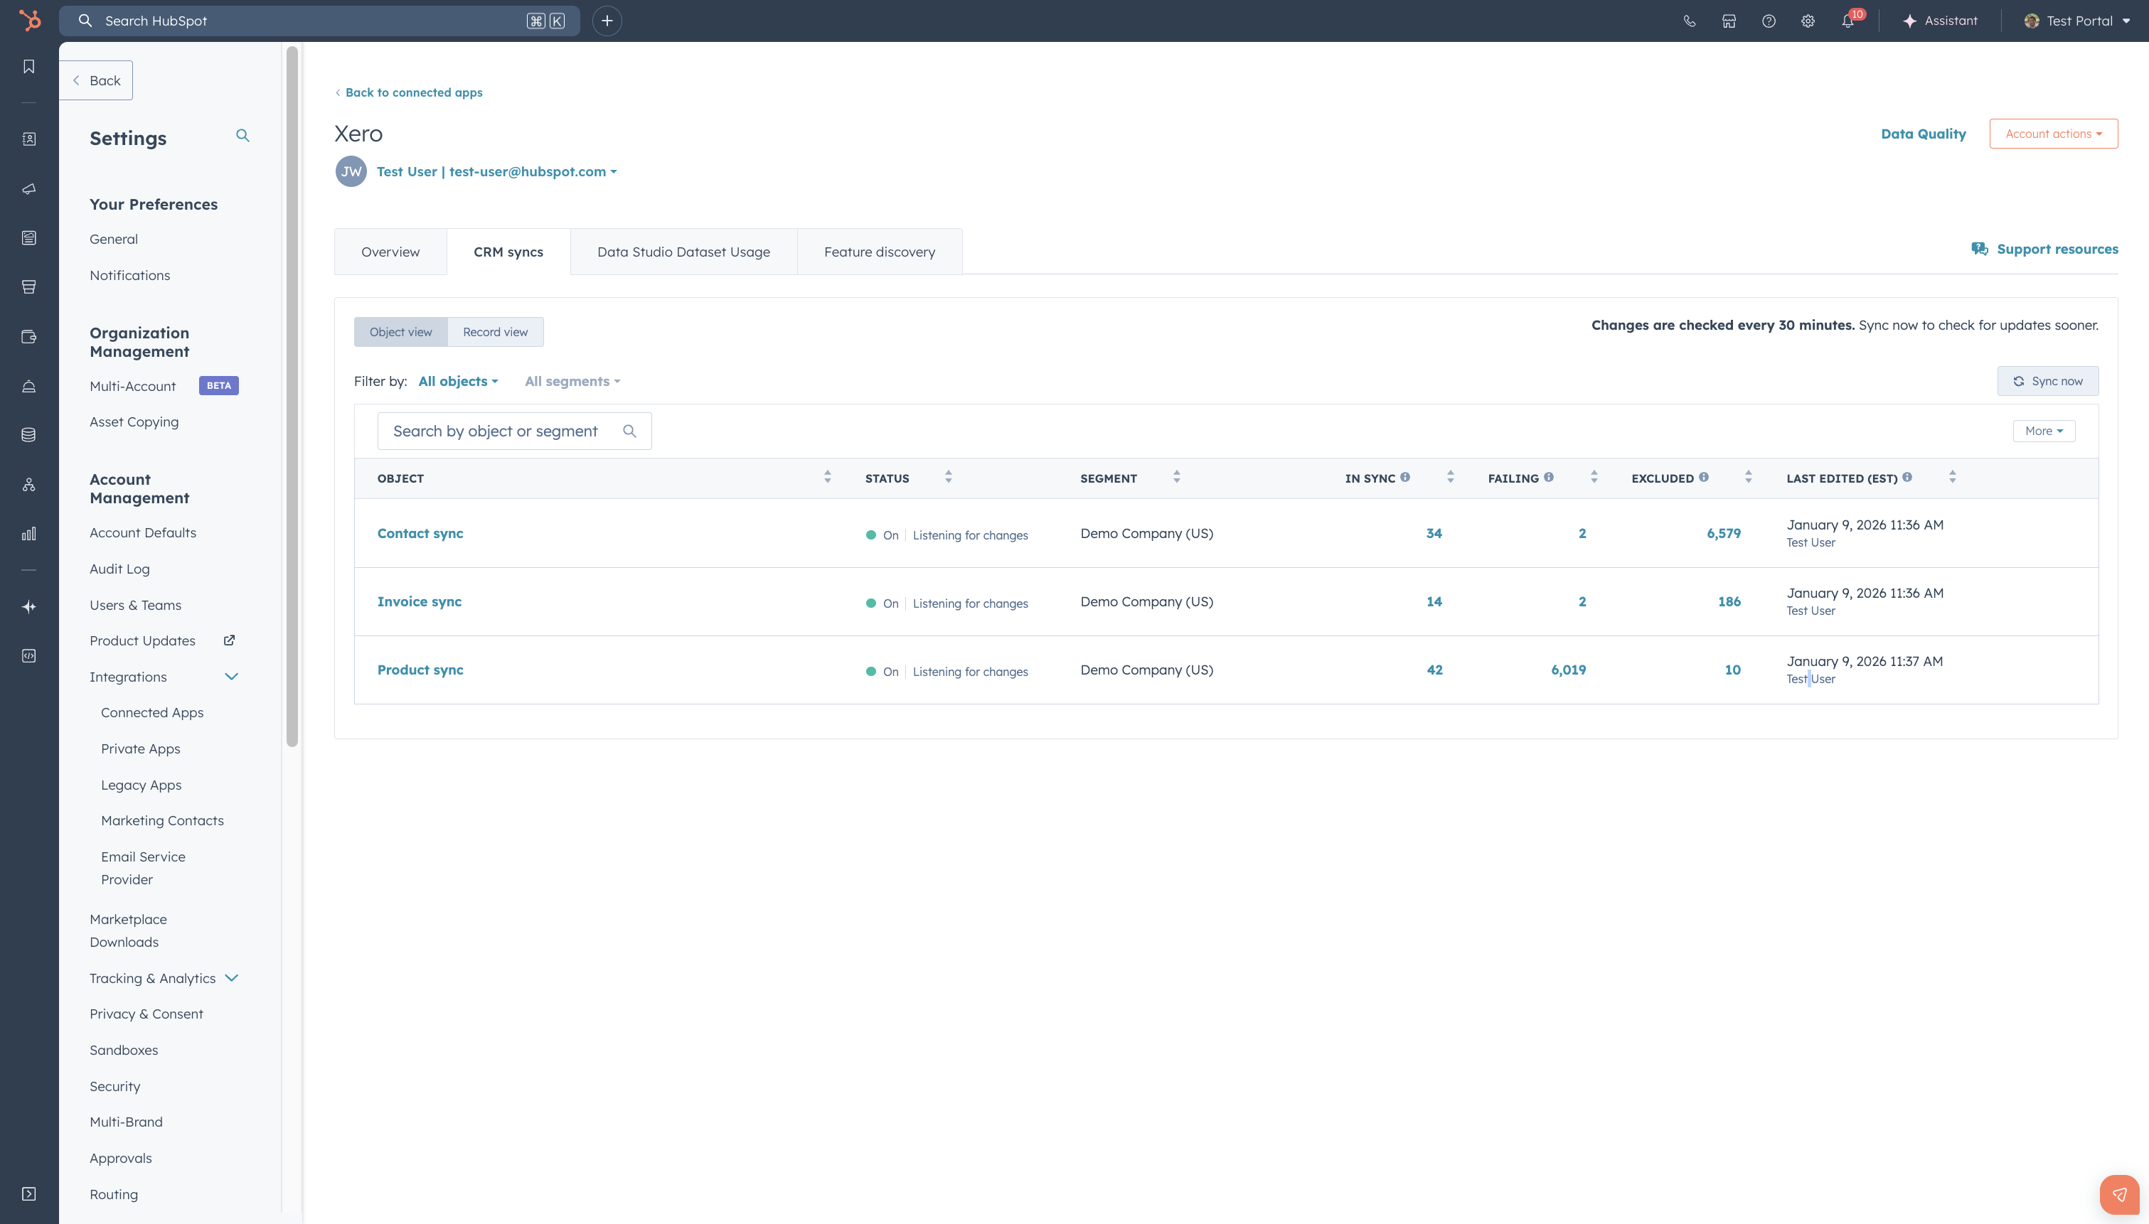Open the Data Studio Dataset Usage tab

[x=683, y=250]
